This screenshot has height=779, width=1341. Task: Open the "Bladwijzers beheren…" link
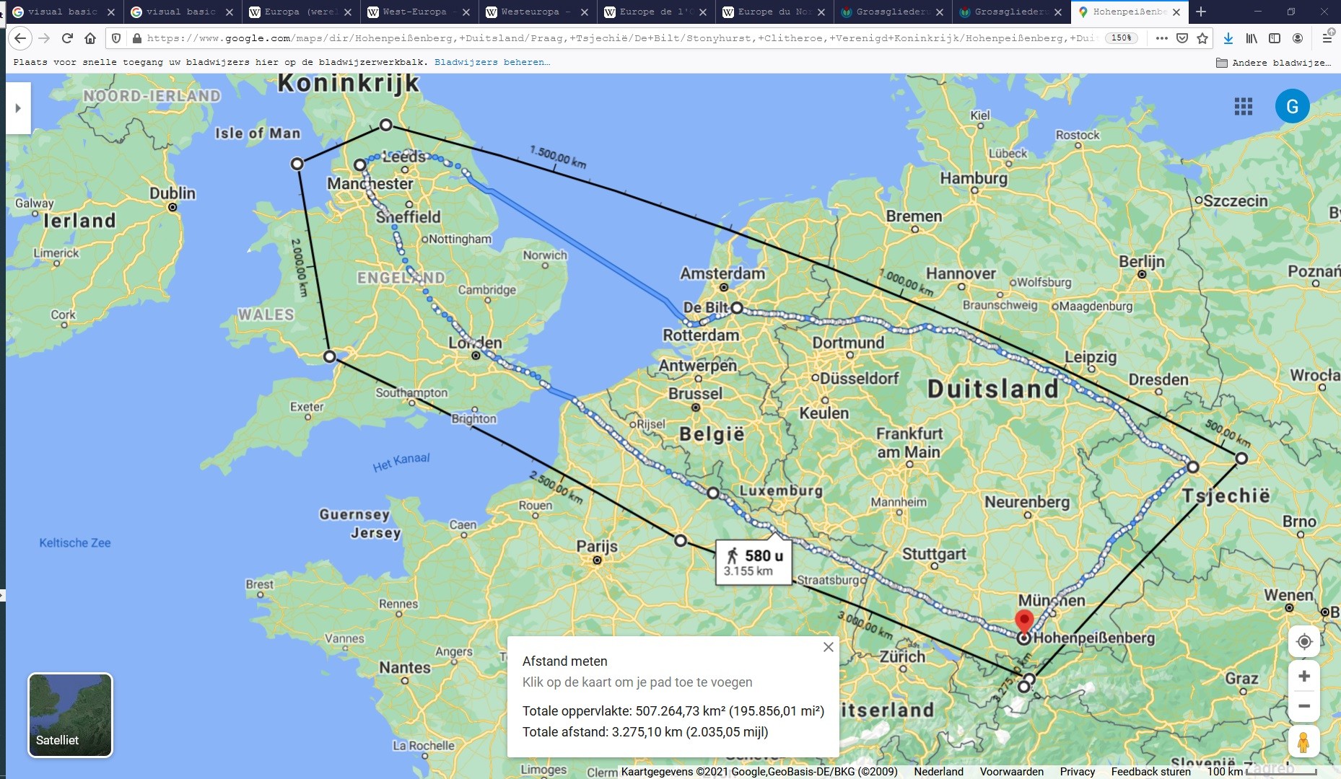click(x=492, y=62)
